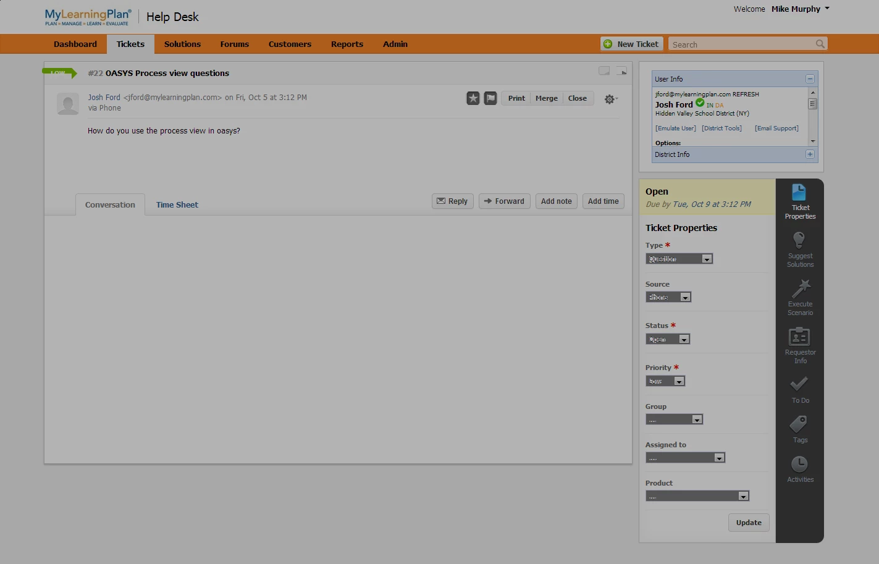
Task: Open the Ticket Properties sidebar panel
Action: point(800,201)
